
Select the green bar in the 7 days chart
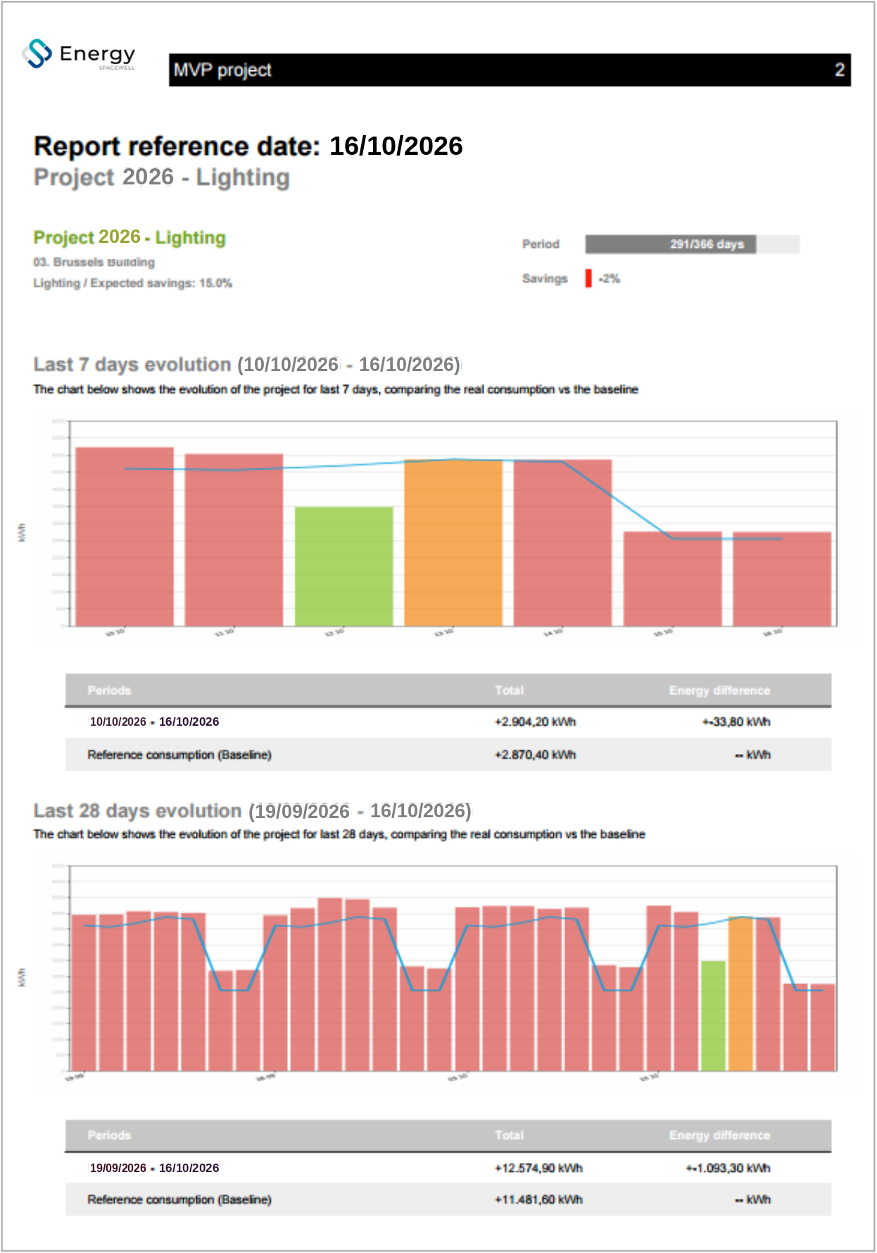(343, 566)
